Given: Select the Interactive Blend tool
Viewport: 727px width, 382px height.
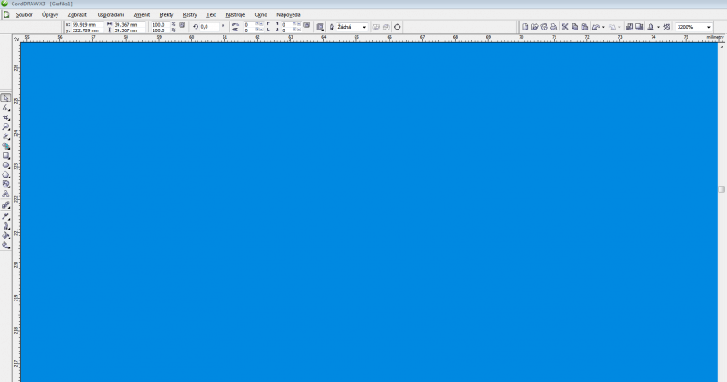Looking at the screenshot, I should 5,205.
